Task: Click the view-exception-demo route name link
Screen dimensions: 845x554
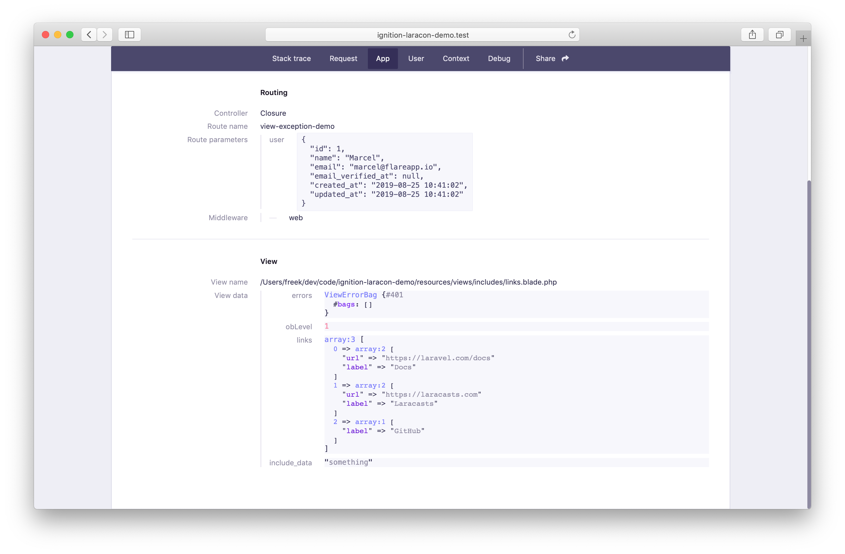Action: tap(297, 126)
